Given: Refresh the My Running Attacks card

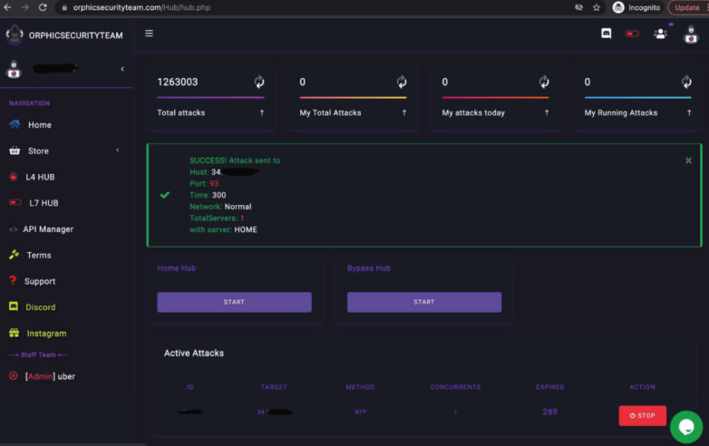Looking at the screenshot, I should (x=686, y=82).
